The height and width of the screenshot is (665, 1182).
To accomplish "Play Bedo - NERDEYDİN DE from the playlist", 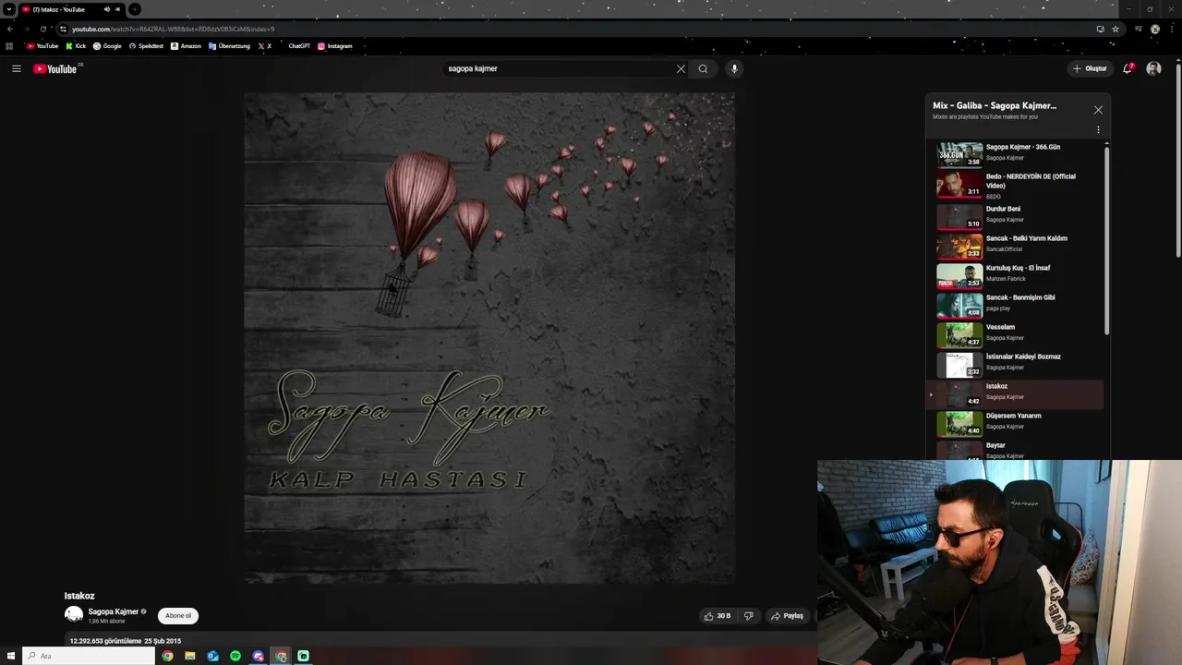I will [1031, 181].
